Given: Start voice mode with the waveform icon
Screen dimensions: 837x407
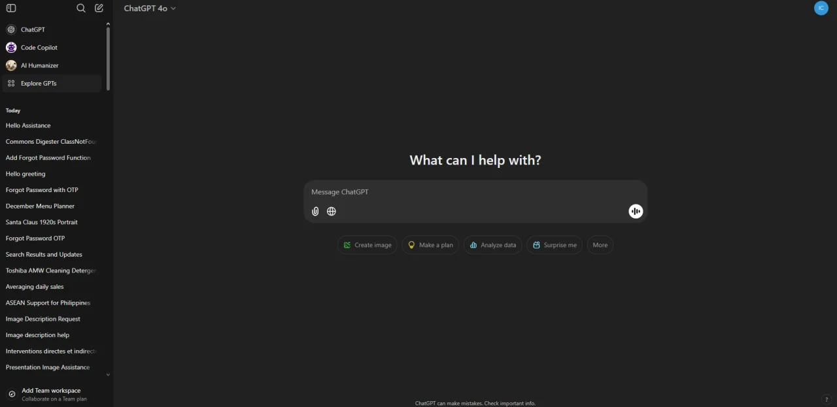Looking at the screenshot, I should [636, 211].
